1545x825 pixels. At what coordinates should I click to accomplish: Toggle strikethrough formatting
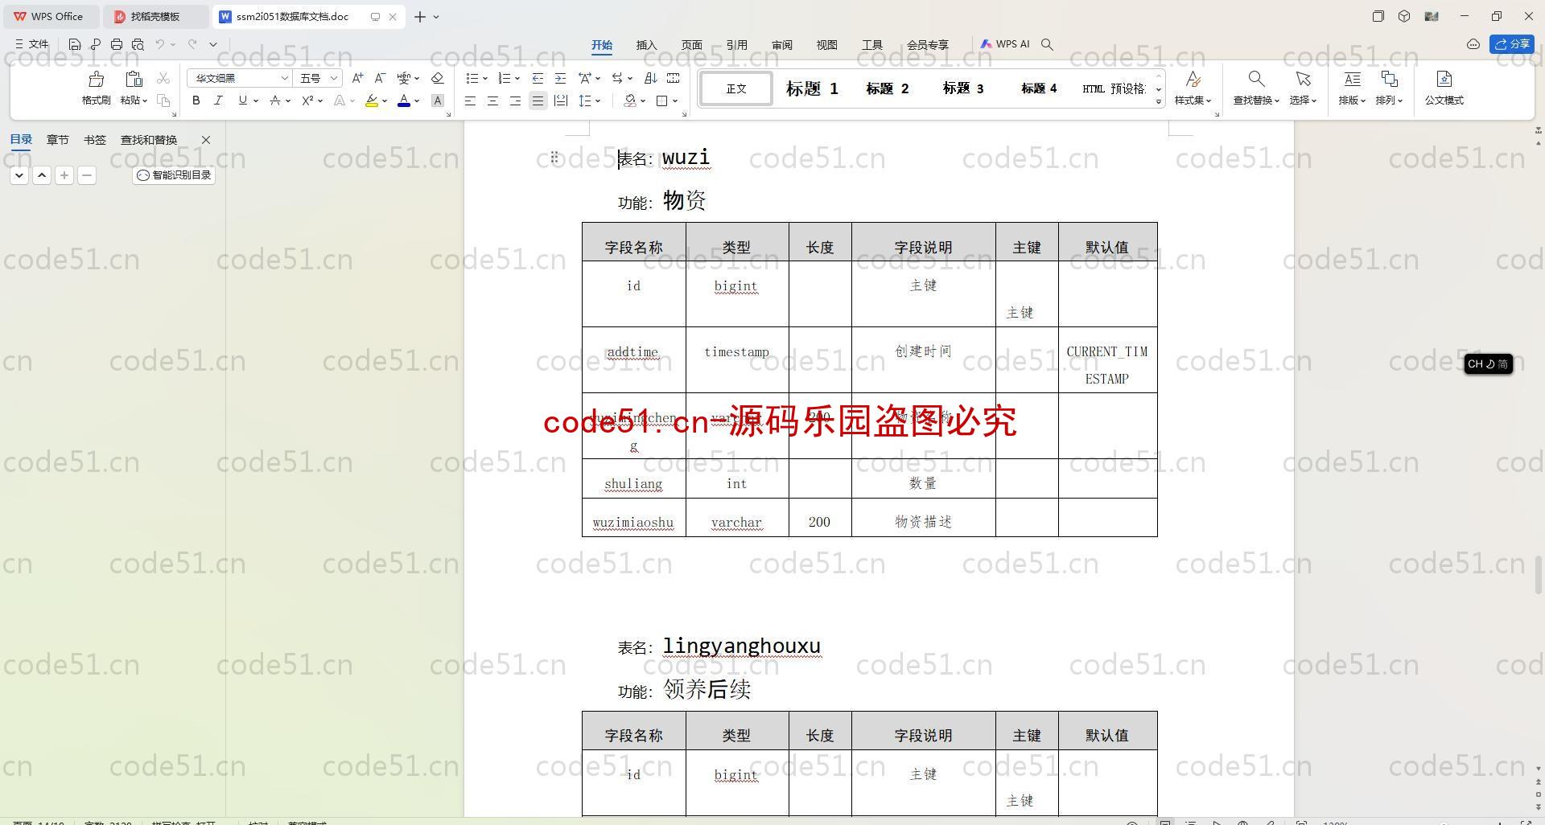point(275,101)
